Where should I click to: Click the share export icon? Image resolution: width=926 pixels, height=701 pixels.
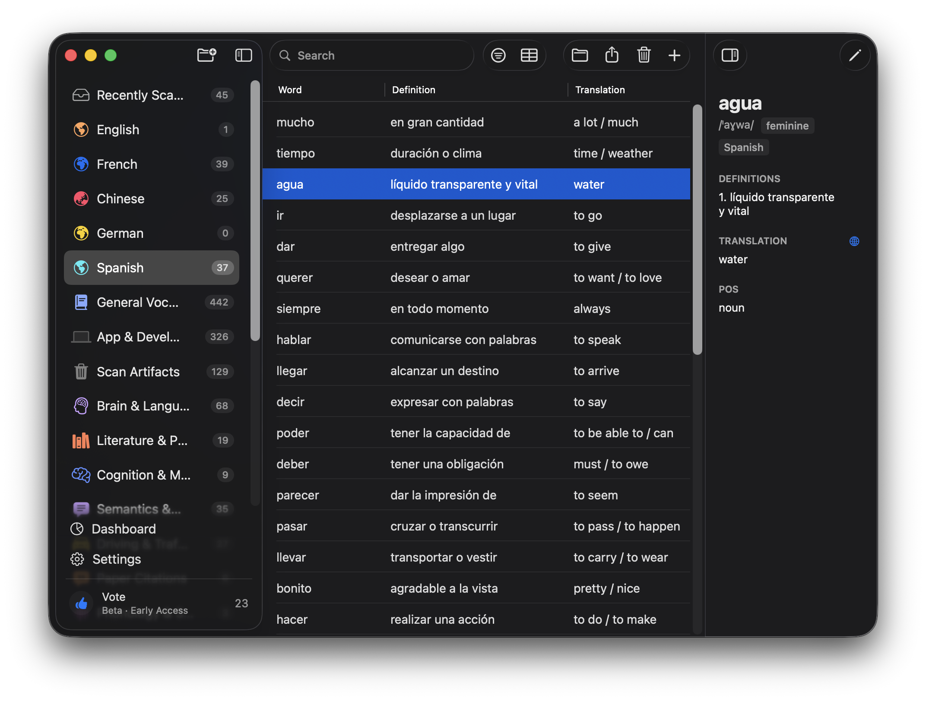612,55
